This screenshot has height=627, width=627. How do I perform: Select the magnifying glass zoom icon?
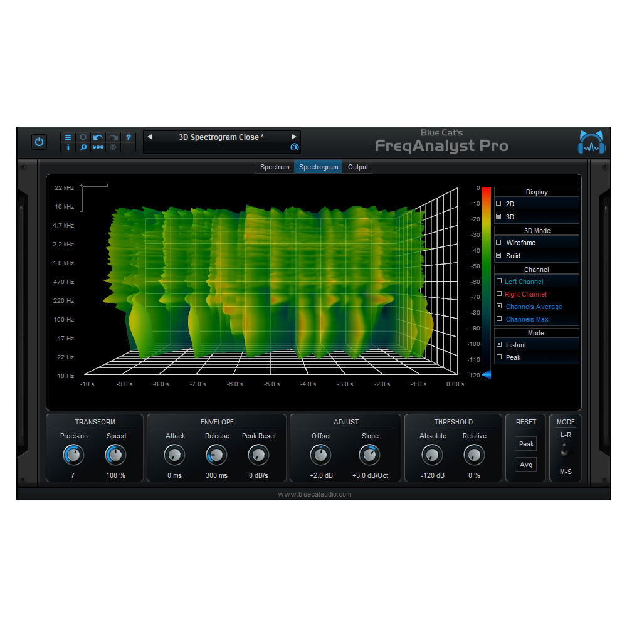click(x=83, y=147)
